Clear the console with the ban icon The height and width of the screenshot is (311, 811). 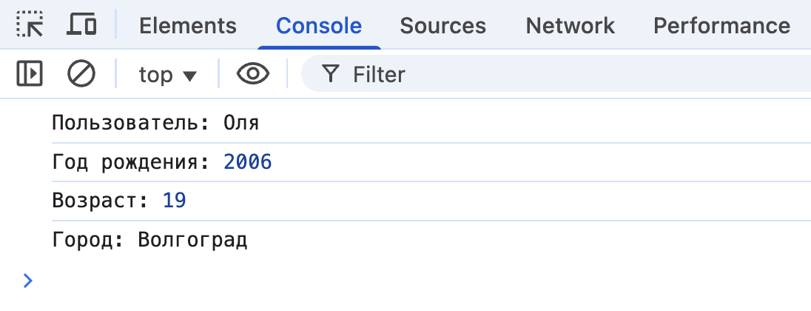click(x=81, y=74)
